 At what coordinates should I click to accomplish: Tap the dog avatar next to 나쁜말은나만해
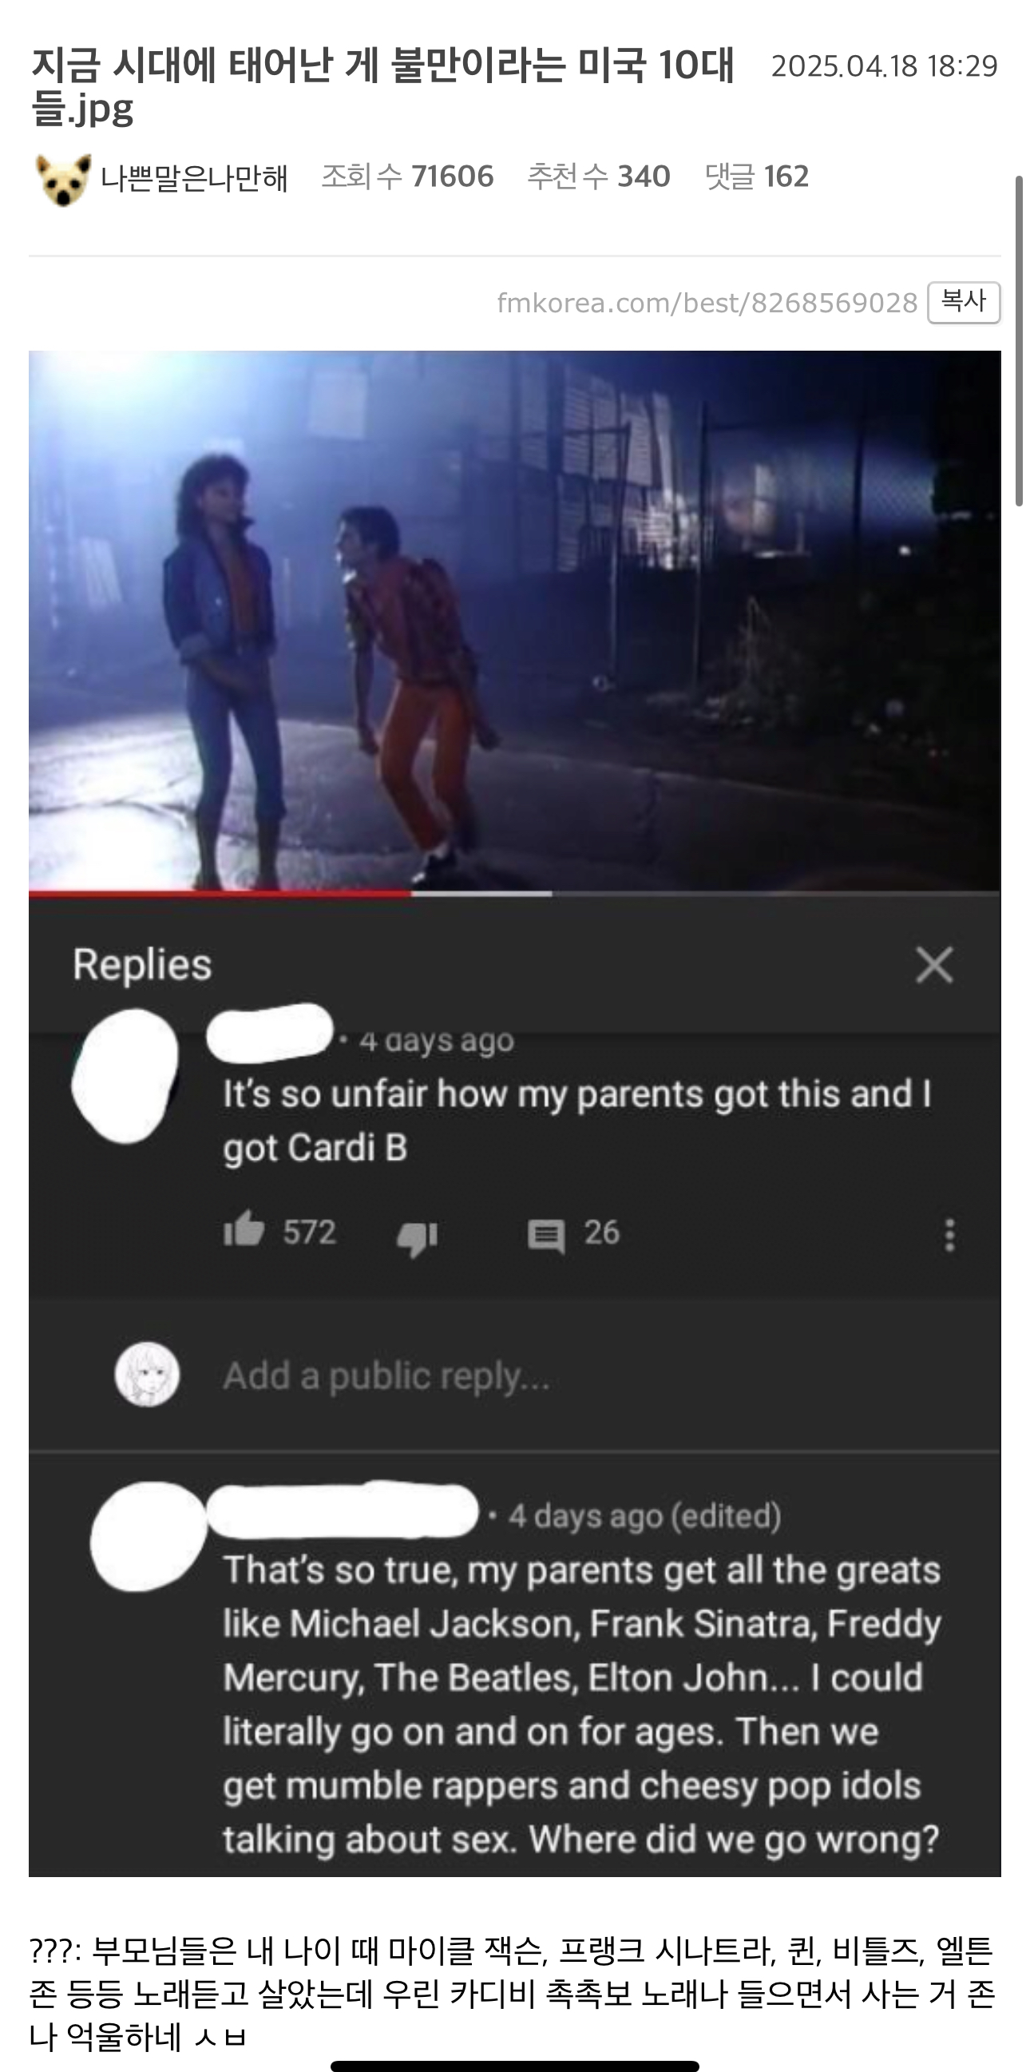click(x=63, y=179)
